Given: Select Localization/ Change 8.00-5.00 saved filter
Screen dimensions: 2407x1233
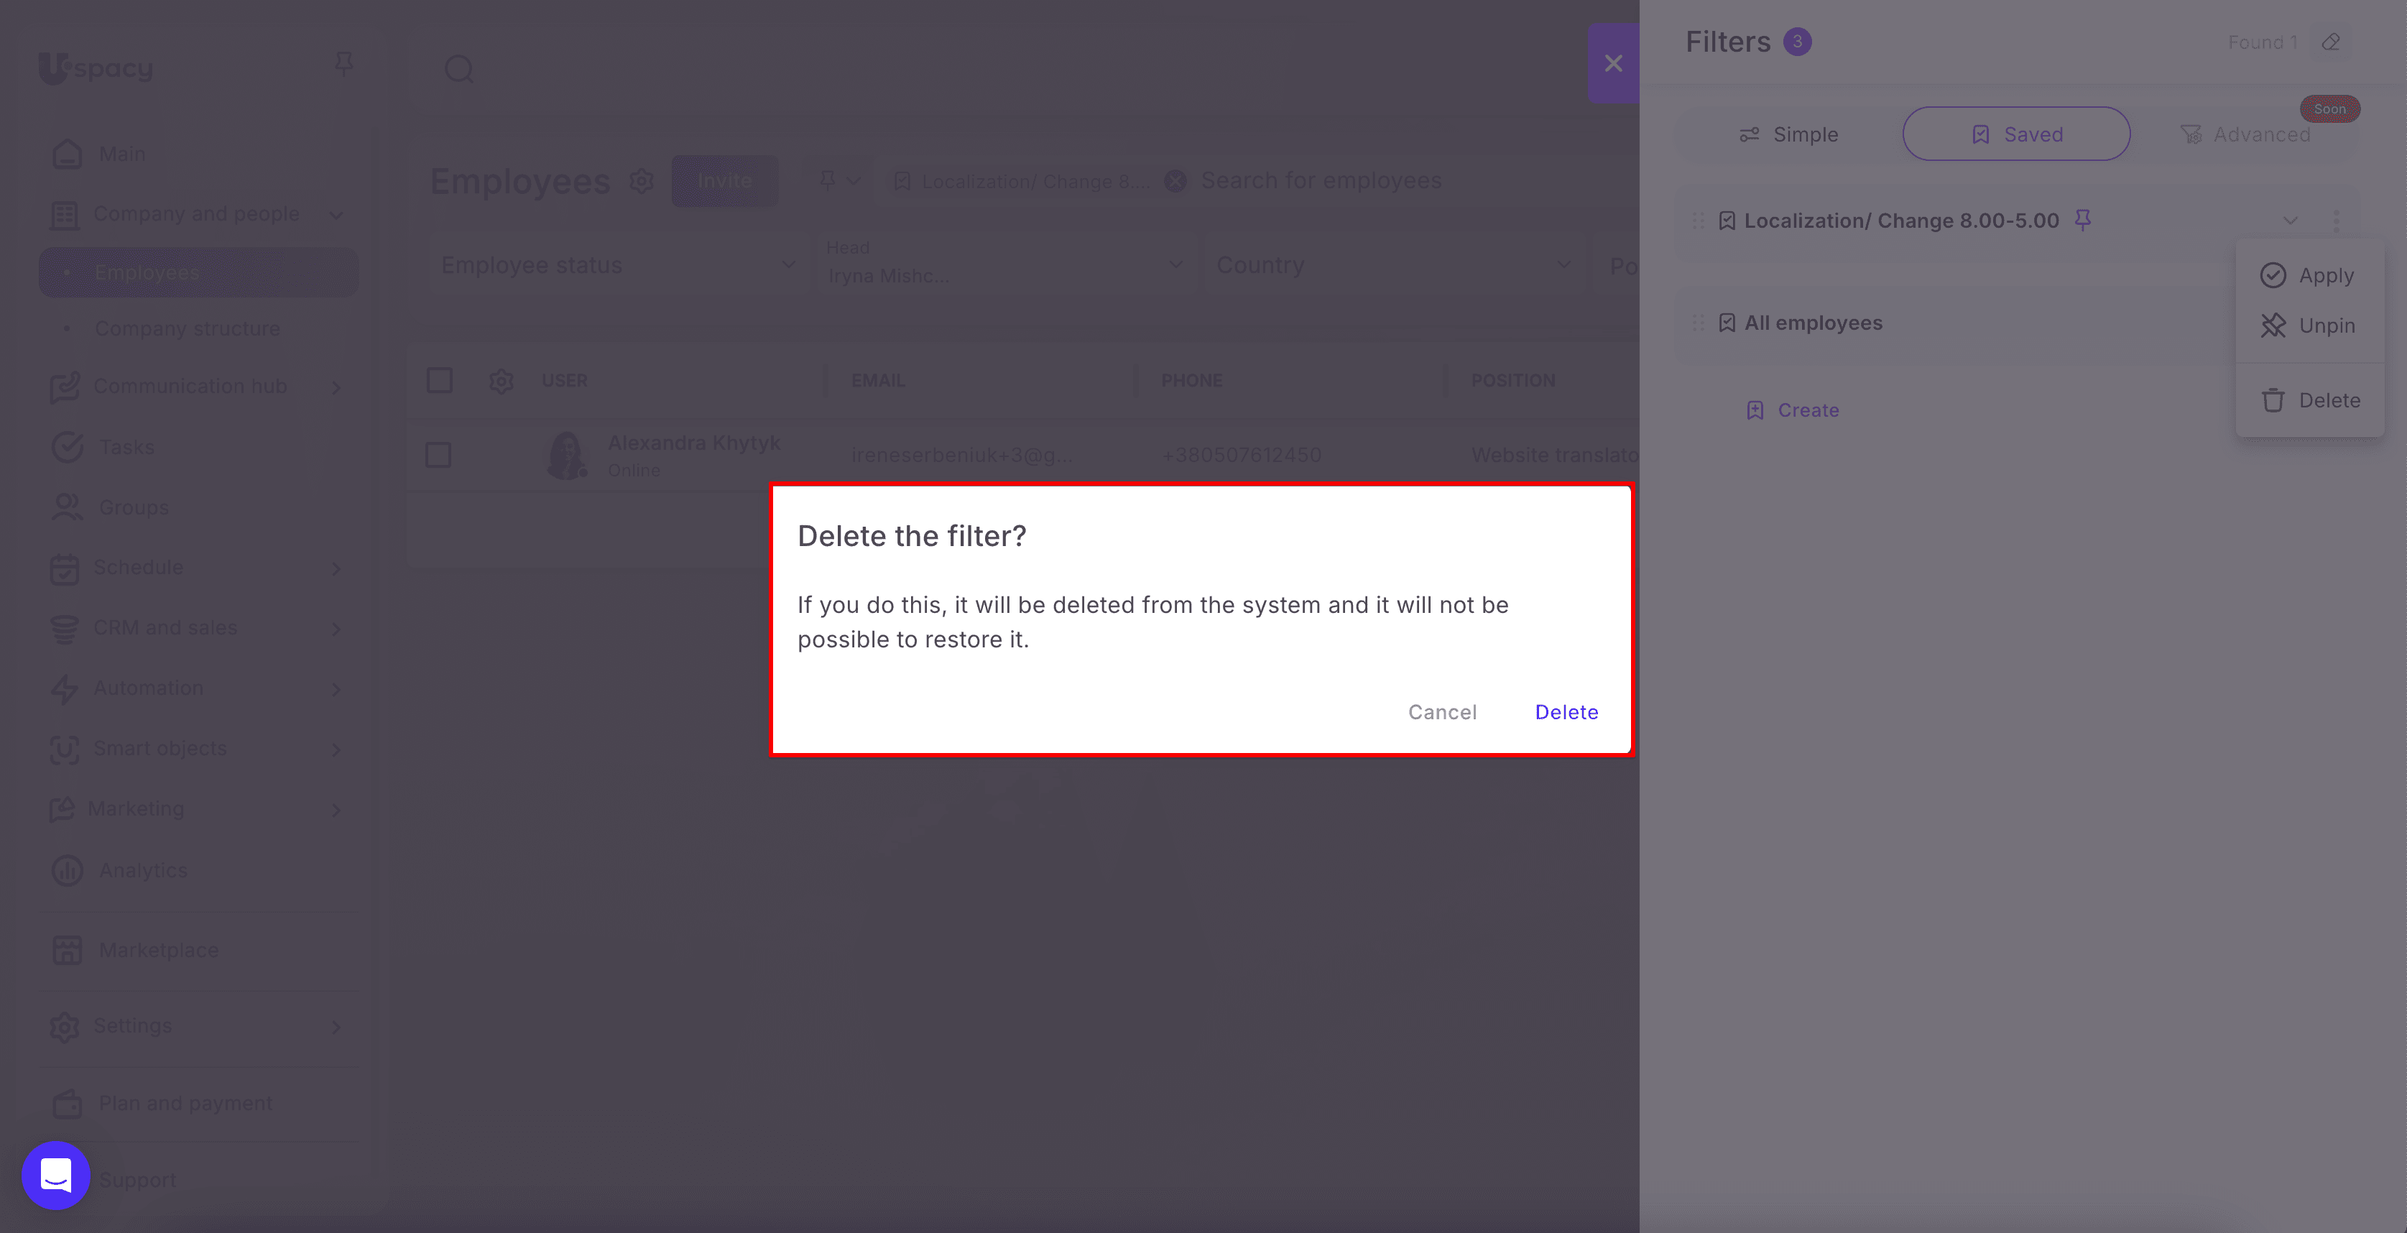Looking at the screenshot, I should tap(1900, 221).
